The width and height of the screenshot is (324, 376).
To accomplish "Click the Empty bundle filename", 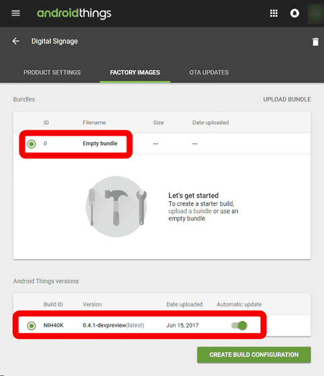I will coord(100,144).
